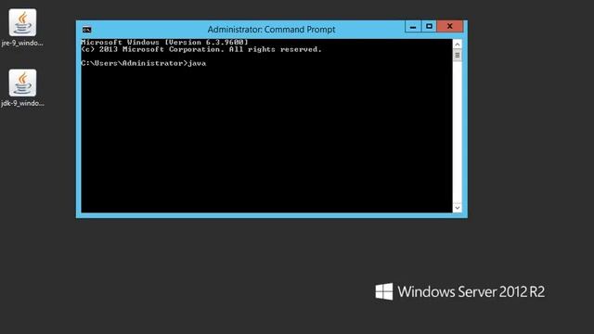The height and width of the screenshot is (334, 594).
Task: Select the jre-9_windo... desktop icon
Action: (x=22, y=28)
